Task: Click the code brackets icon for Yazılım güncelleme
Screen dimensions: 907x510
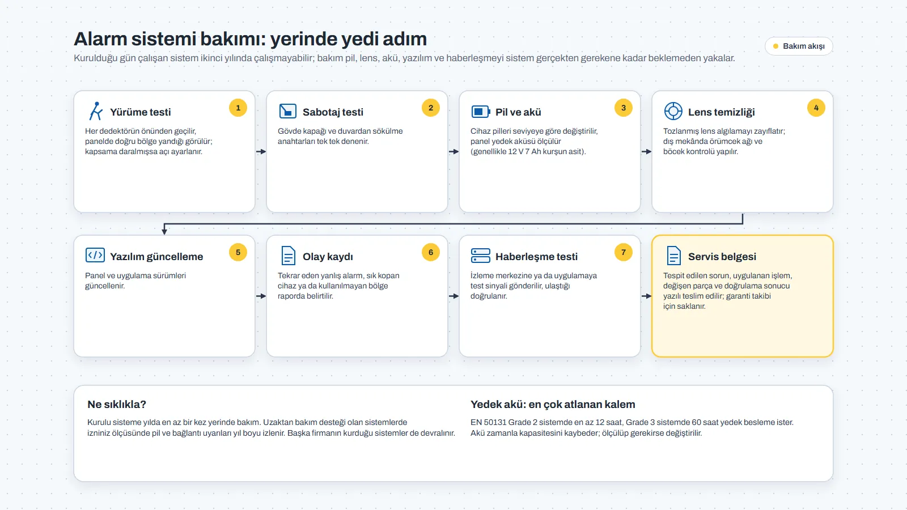Action: click(x=95, y=255)
